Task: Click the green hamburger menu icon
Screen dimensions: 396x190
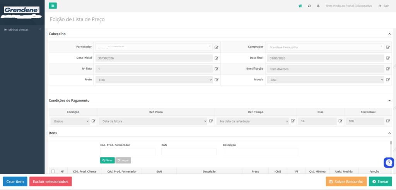Action: pyautogui.click(x=53, y=5)
